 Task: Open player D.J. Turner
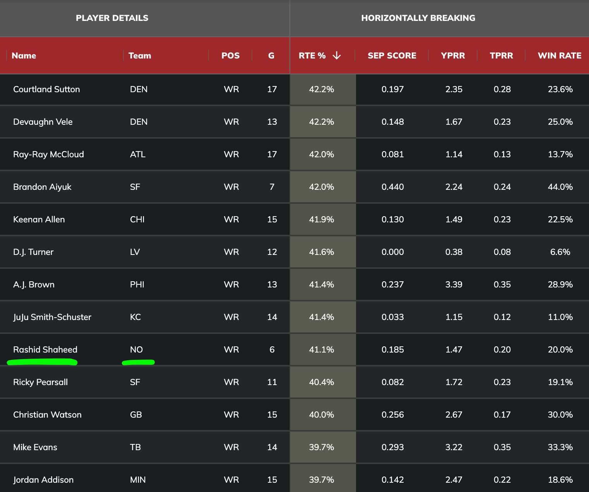click(x=33, y=252)
